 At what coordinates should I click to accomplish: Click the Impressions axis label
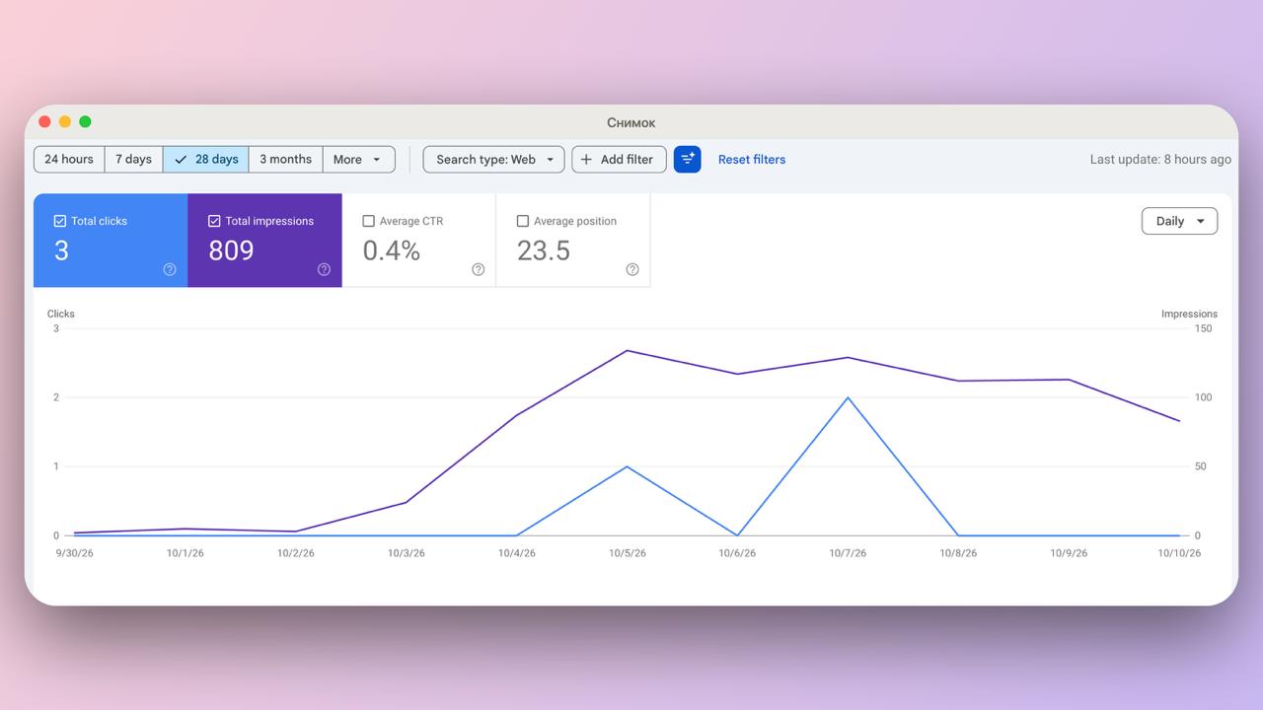point(1189,314)
